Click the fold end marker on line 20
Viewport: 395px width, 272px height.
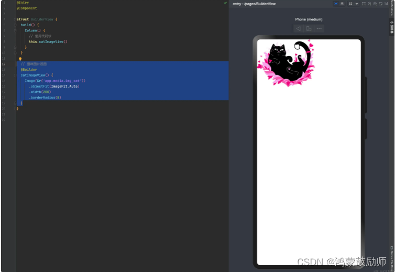15,108
